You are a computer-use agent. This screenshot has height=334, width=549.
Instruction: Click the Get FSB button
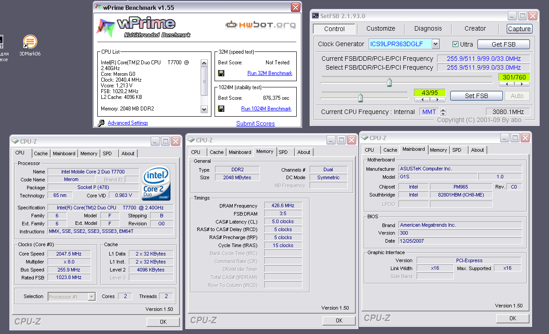(504, 44)
